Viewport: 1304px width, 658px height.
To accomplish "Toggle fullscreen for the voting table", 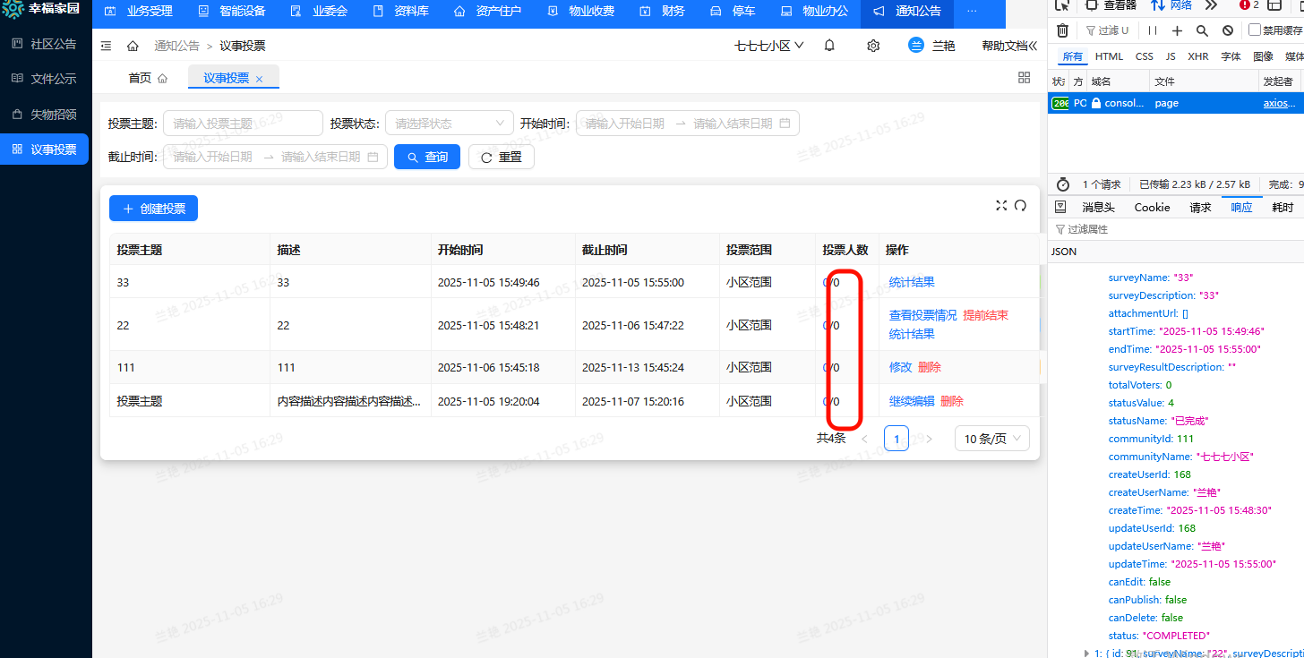I will pyautogui.click(x=1001, y=206).
